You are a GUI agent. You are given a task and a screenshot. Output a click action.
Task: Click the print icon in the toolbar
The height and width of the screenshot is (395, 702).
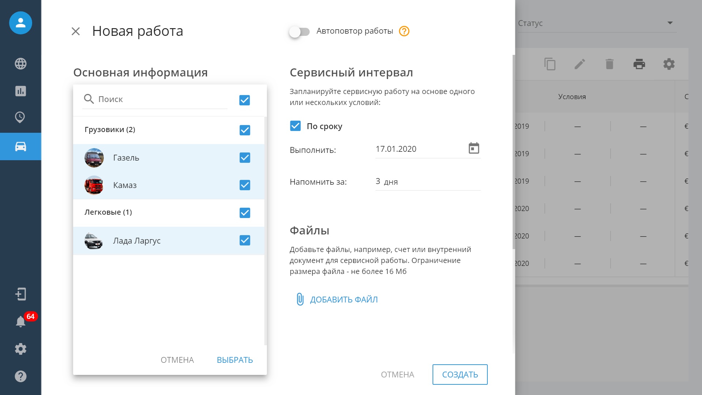click(x=639, y=64)
